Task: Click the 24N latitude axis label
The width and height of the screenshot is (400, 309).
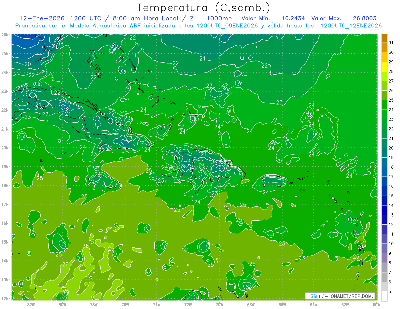Action: (5, 72)
